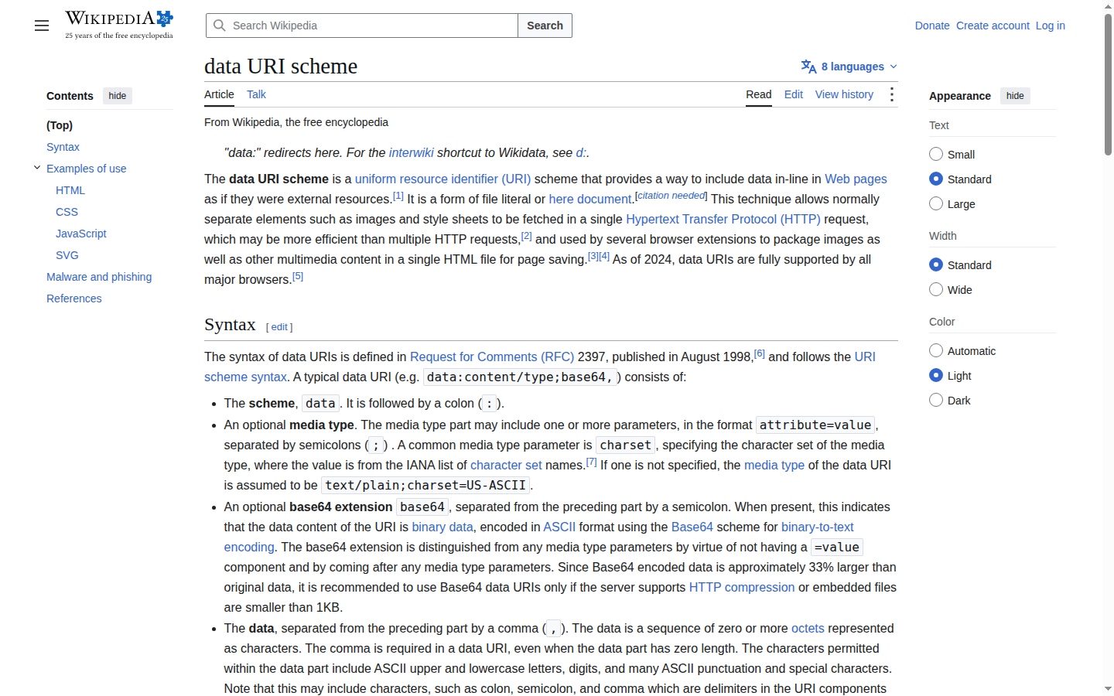Select Standard text size

[936, 179]
